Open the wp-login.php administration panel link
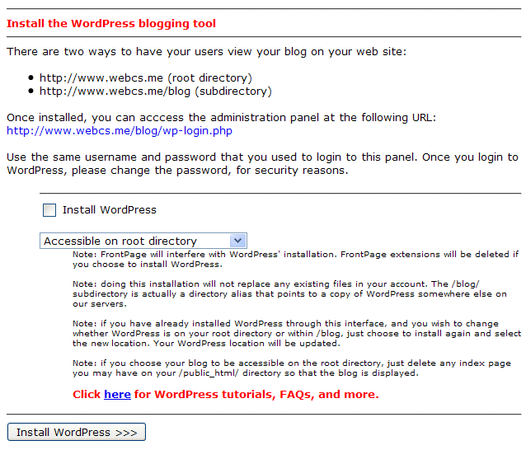Viewport: 526px width, 450px height. pos(120,130)
